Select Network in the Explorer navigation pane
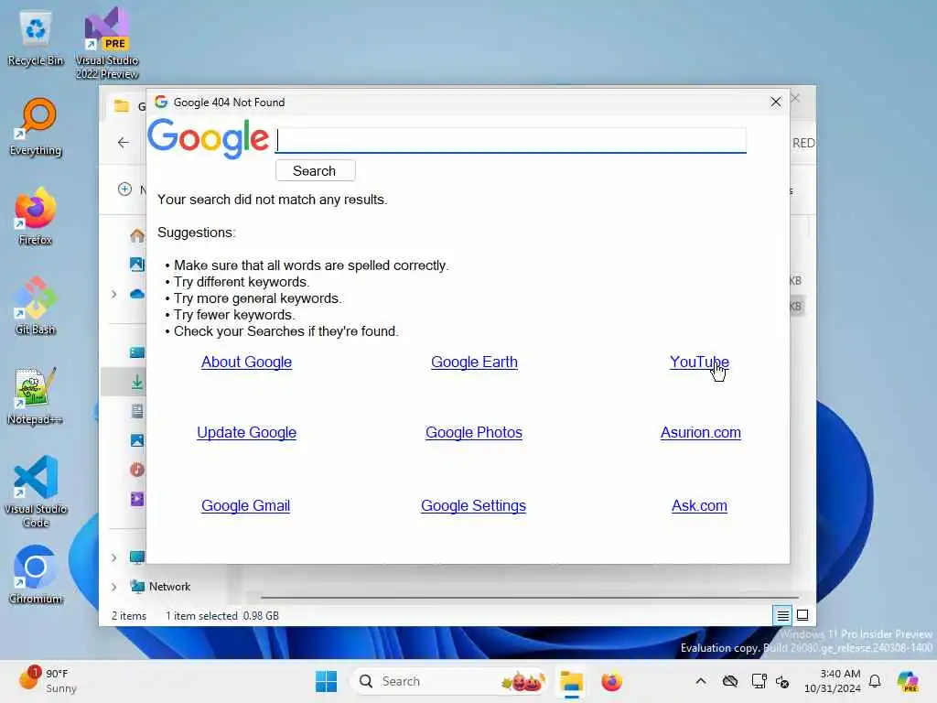Screen dimensions: 937x703 169,587
